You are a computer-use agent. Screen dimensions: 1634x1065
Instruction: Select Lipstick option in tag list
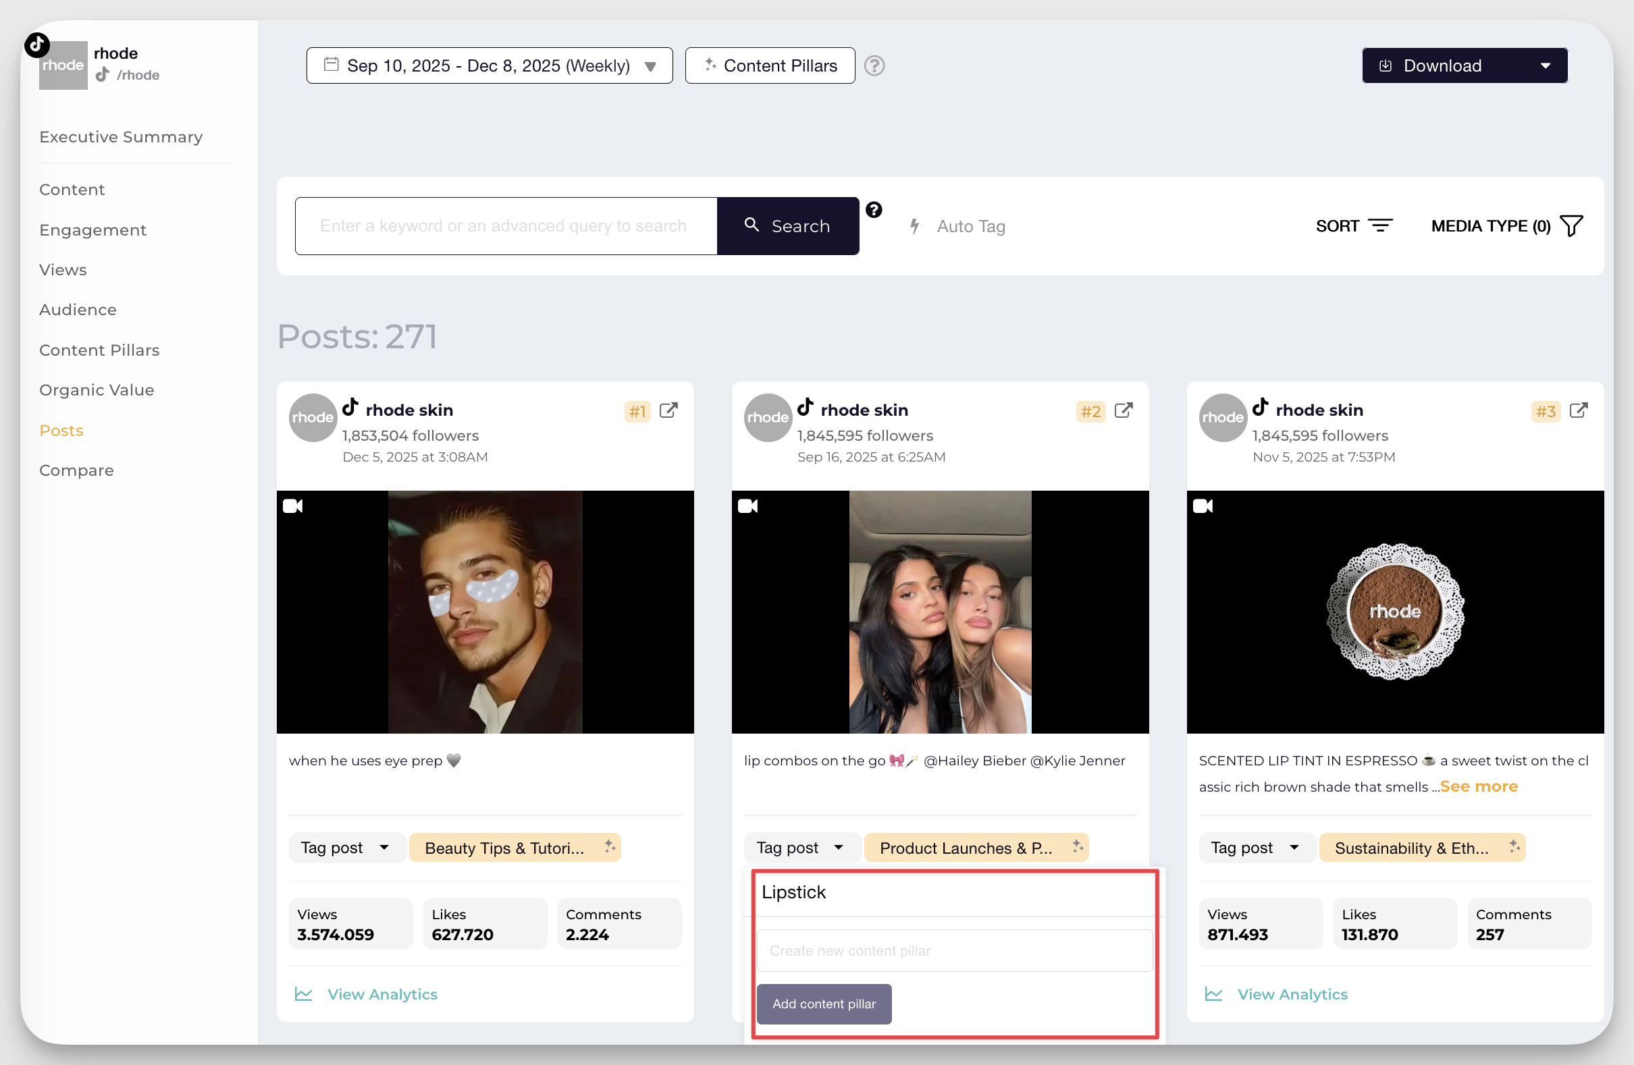pos(793,892)
